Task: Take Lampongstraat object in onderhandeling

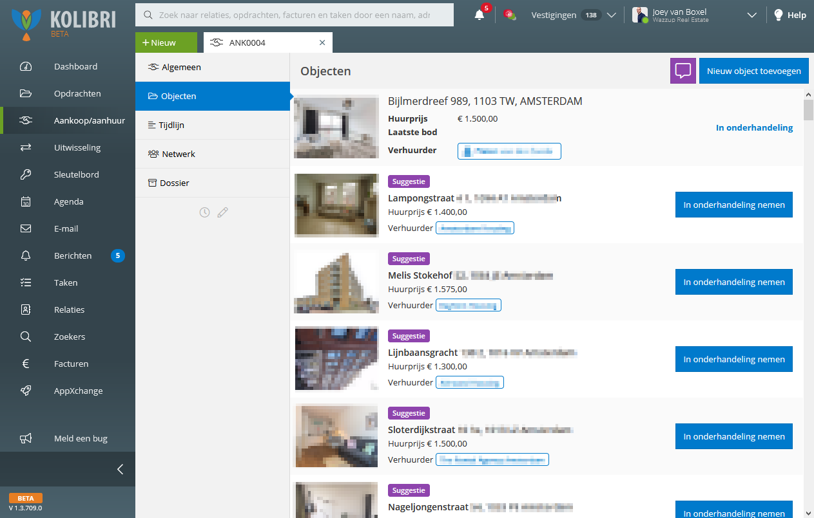Action: point(734,205)
